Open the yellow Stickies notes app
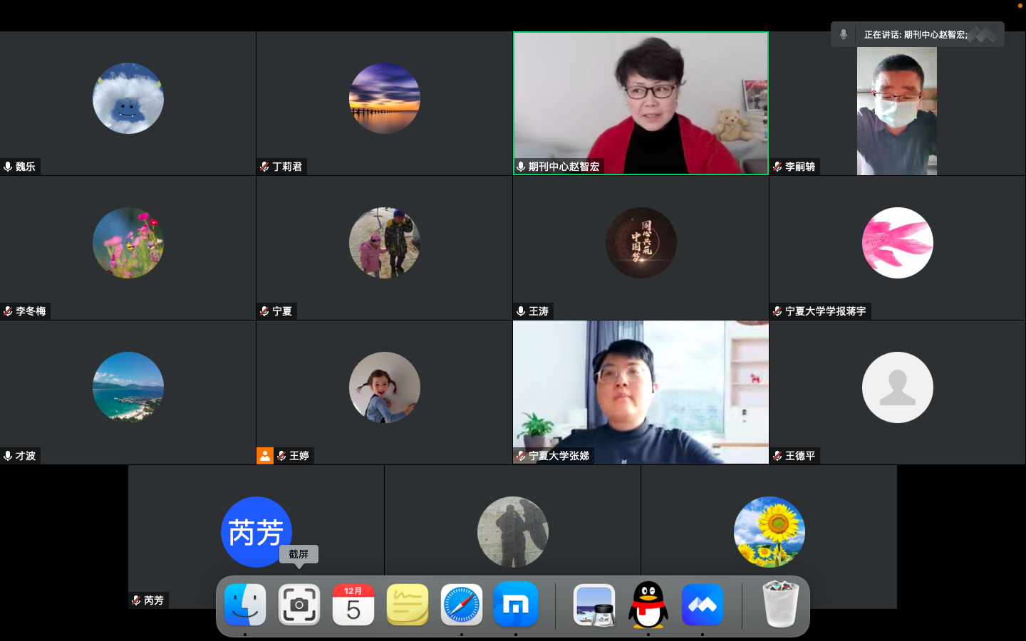 tap(407, 605)
